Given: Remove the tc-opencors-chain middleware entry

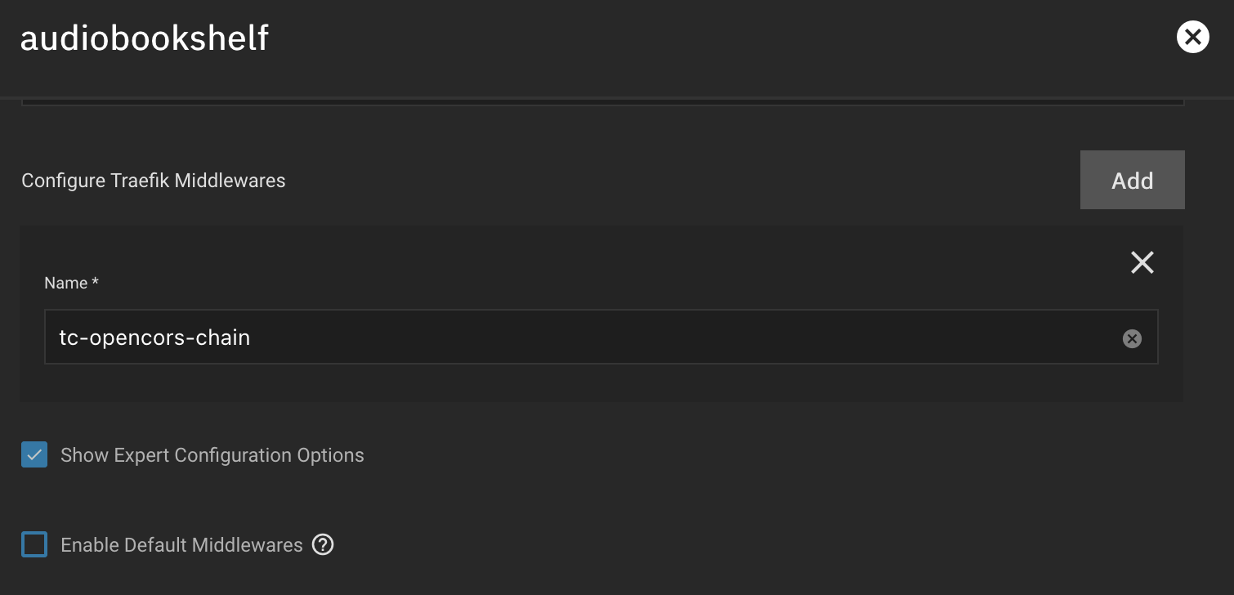Looking at the screenshot, I should pyautogui.click(x=1142, y=262).
